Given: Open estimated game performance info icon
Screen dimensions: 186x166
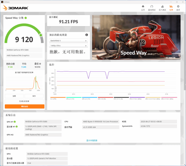Looking at the screenshot, I should [x=87, y=35].
